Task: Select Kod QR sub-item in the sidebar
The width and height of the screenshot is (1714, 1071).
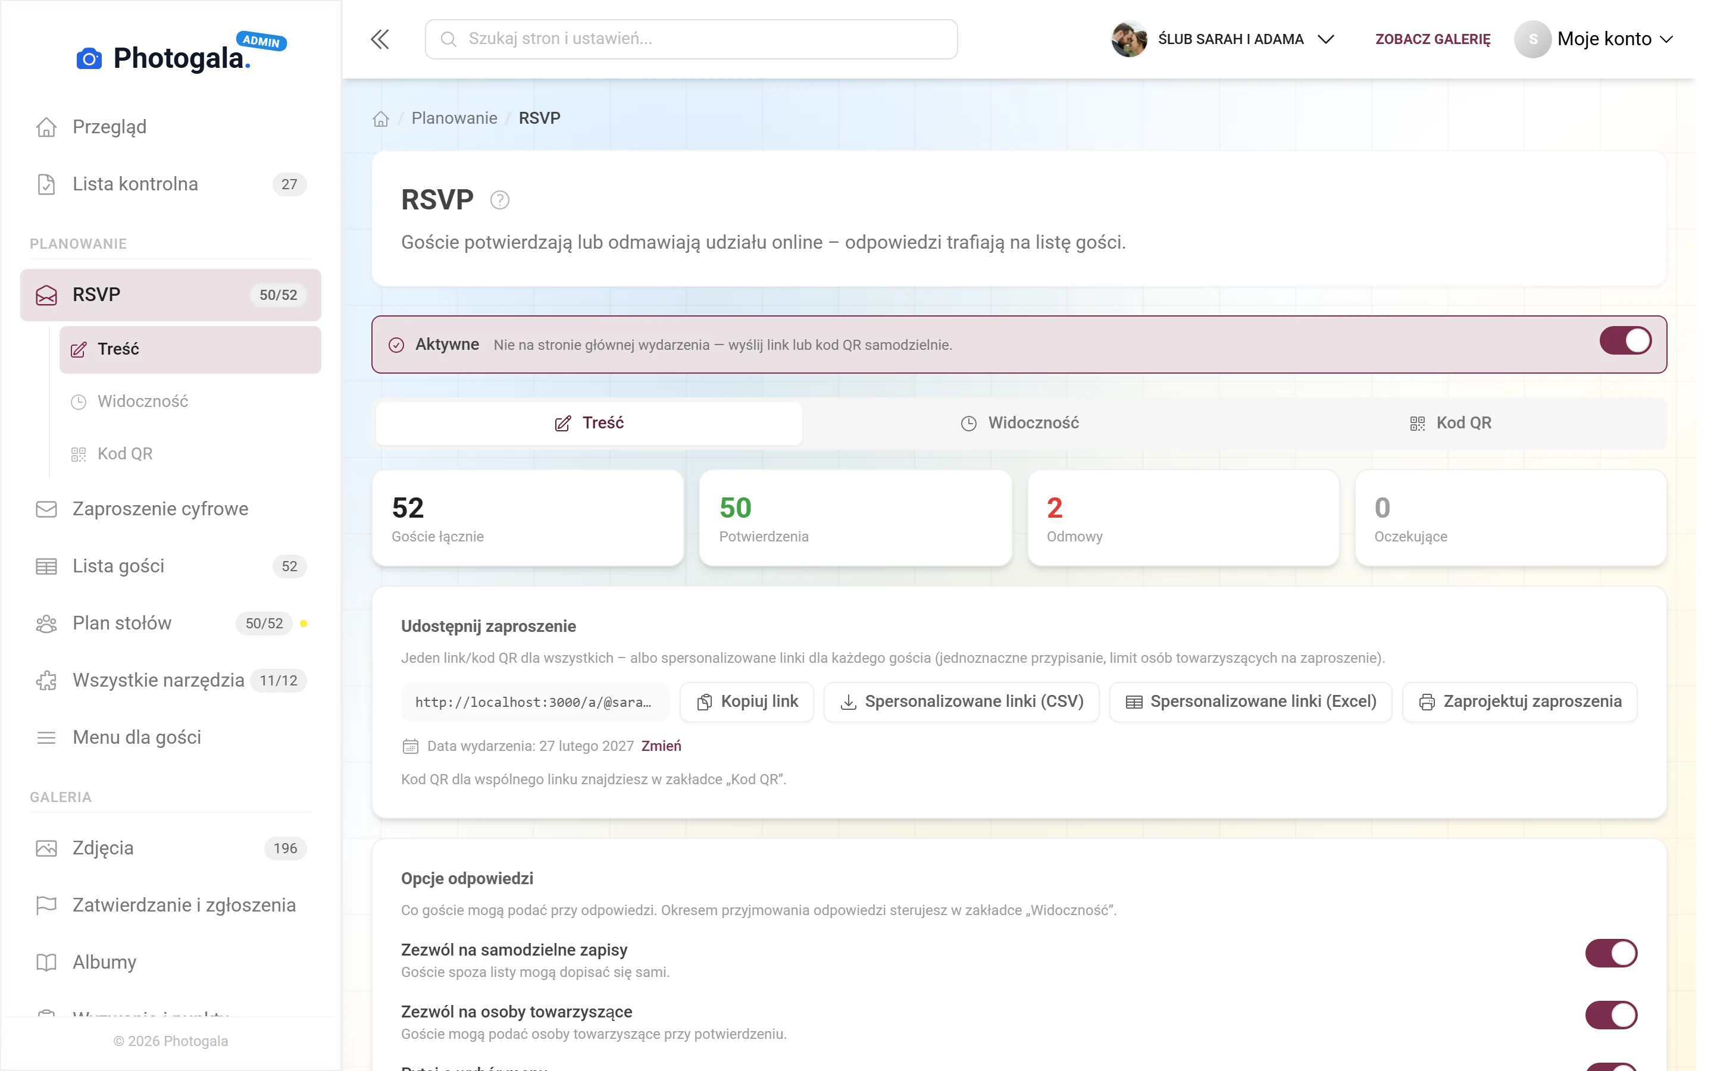Action: [x=190, y=454]
